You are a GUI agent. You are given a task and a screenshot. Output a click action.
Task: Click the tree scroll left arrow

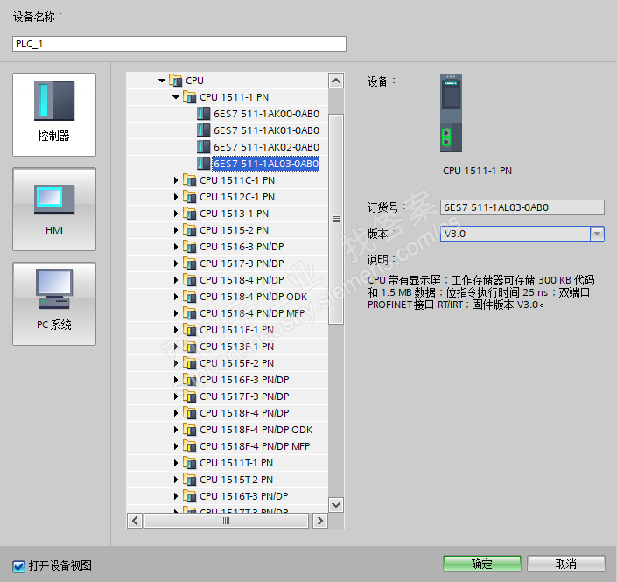[135, 521]
